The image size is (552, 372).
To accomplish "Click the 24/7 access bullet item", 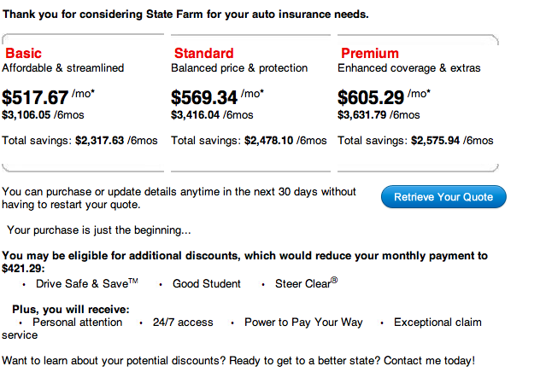I will (183, 323).
